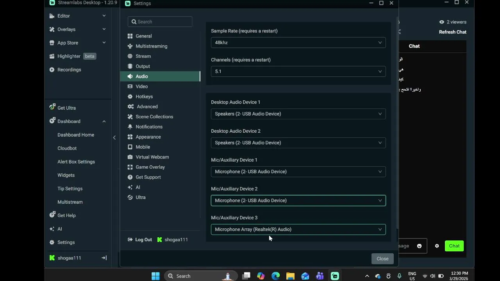
Task: Click the Get Ultra icon in main sidebar
Action: pos(52,107)
